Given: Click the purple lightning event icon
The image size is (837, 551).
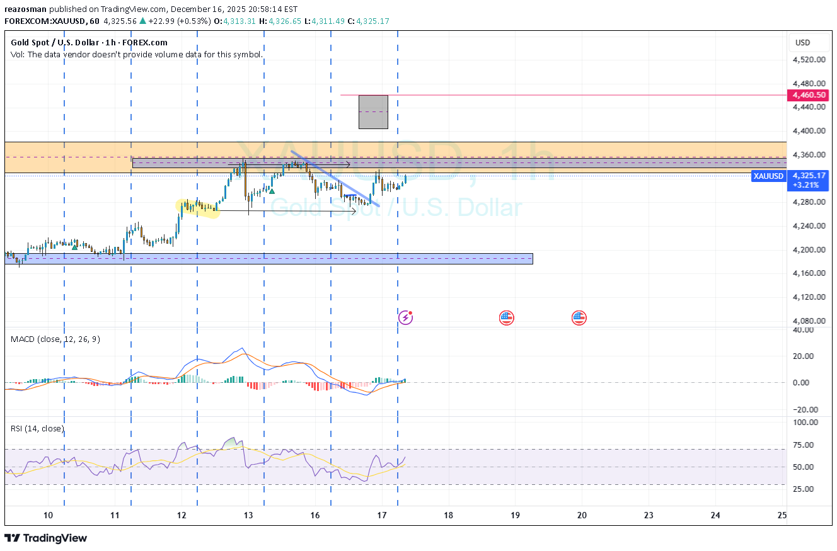Looking at the screenshot, I should coord(406,317).
